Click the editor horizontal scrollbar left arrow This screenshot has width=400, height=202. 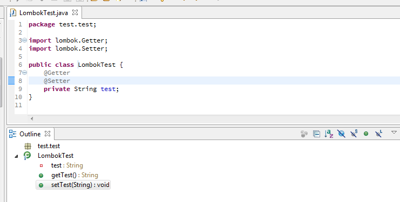pos(32,119)
